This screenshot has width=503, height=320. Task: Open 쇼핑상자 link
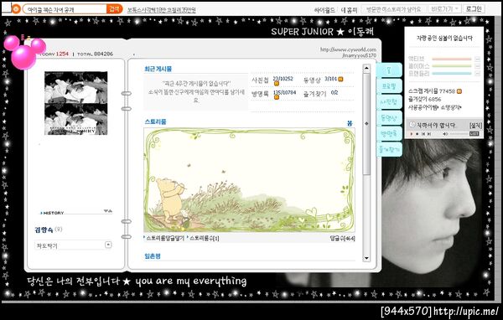point(451,107)
